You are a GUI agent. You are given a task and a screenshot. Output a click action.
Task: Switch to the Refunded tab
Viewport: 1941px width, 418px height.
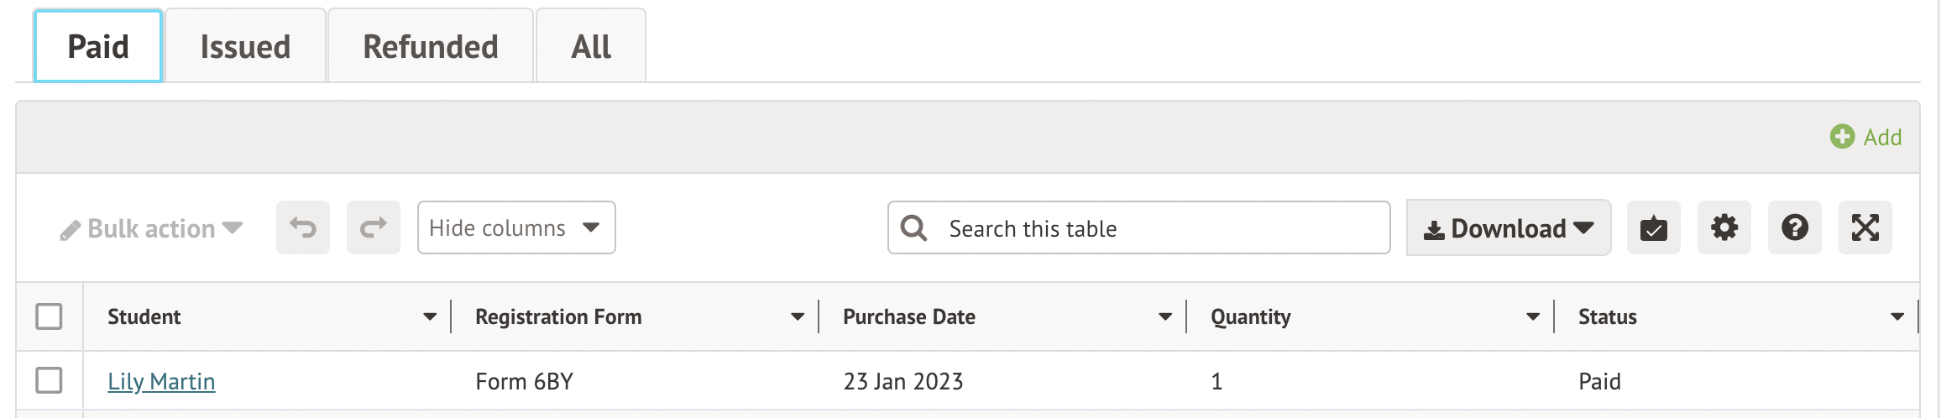tap(430, 47)
